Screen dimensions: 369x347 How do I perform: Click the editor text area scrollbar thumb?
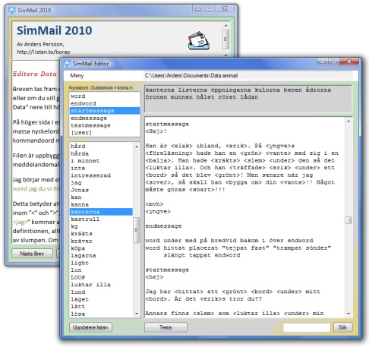(x=348, y=220)
